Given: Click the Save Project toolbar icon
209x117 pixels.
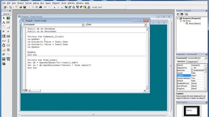Looking at the screenshot, I should point(25,7).
